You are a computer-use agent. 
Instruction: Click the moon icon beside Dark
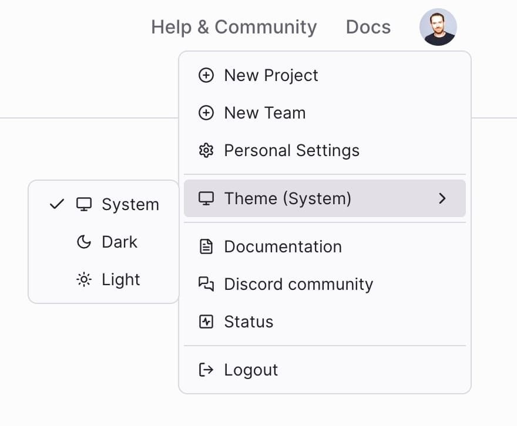pos(83,242)
